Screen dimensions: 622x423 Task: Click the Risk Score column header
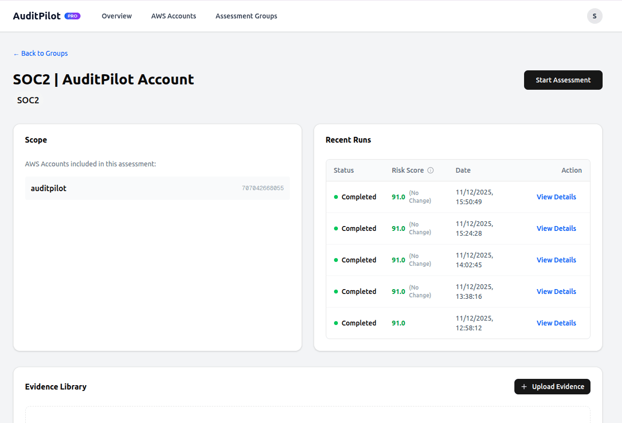(x=408, y=170)
